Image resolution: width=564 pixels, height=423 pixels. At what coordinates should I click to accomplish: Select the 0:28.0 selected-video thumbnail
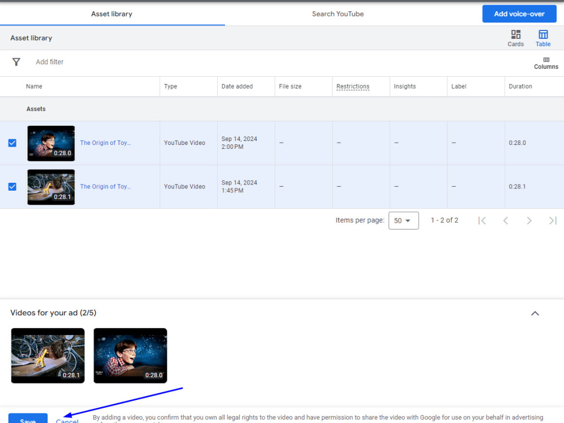(130, 355)
